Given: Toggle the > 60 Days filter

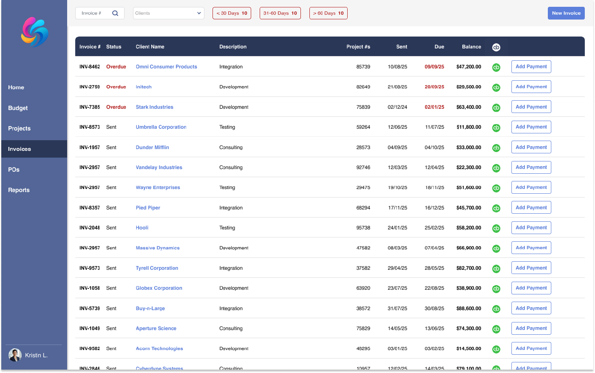Looking at the screenshot, I should coord(328,13).
